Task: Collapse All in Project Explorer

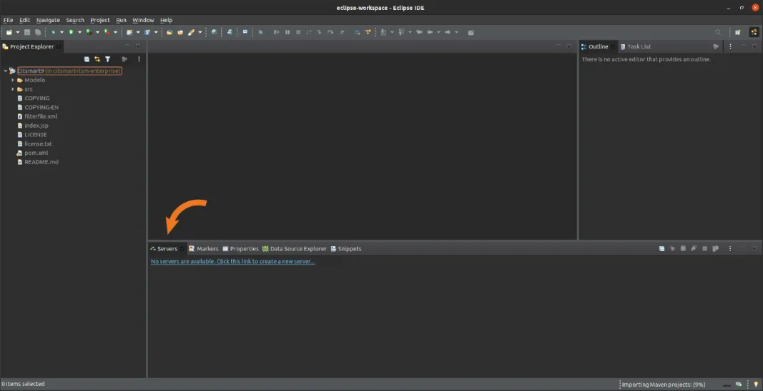Action: [x=87, y=59]
